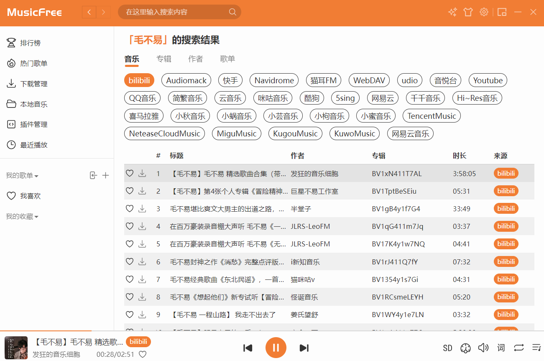Download song in row 1
This screenshot has height=361, width=544.
pyautogui.click(x=142, y=173)
